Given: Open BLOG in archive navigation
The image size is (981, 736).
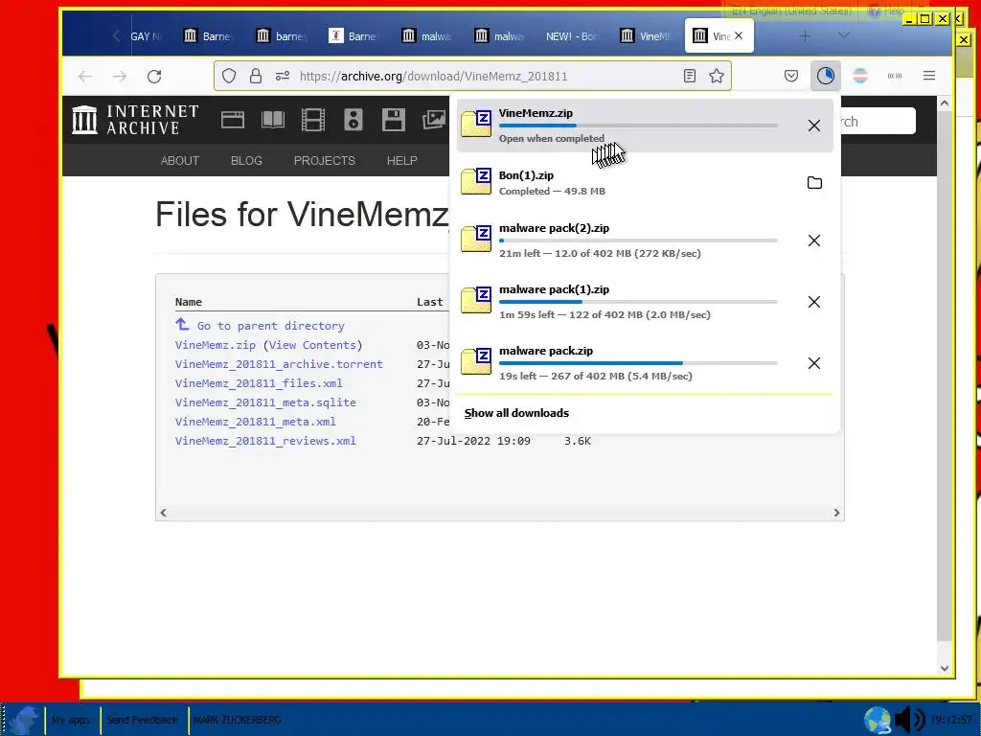Looking at the screenshot, I should coord(246,161).
